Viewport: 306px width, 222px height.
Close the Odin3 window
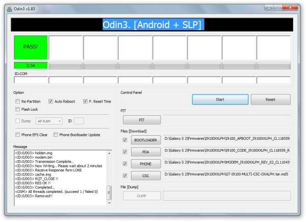pos(290,8)
